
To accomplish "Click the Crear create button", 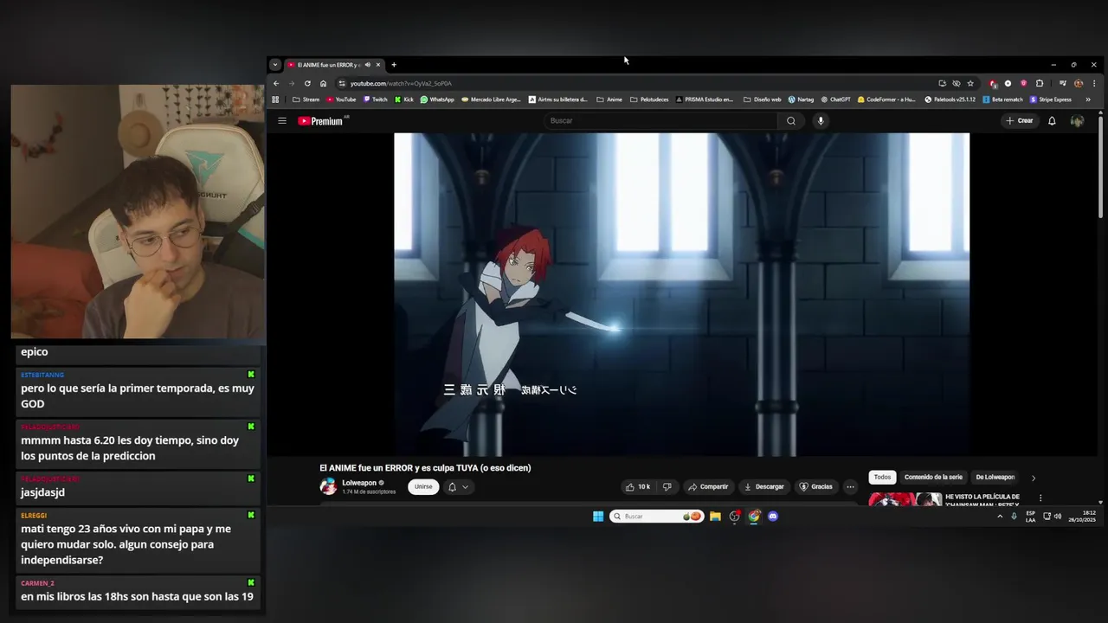I will [x=1020, y=121].
